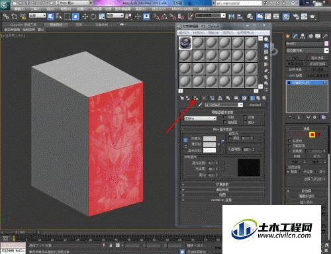Open reference coordinate system dropdown
This screenshot has height=254, width=331.
point(115,16)
